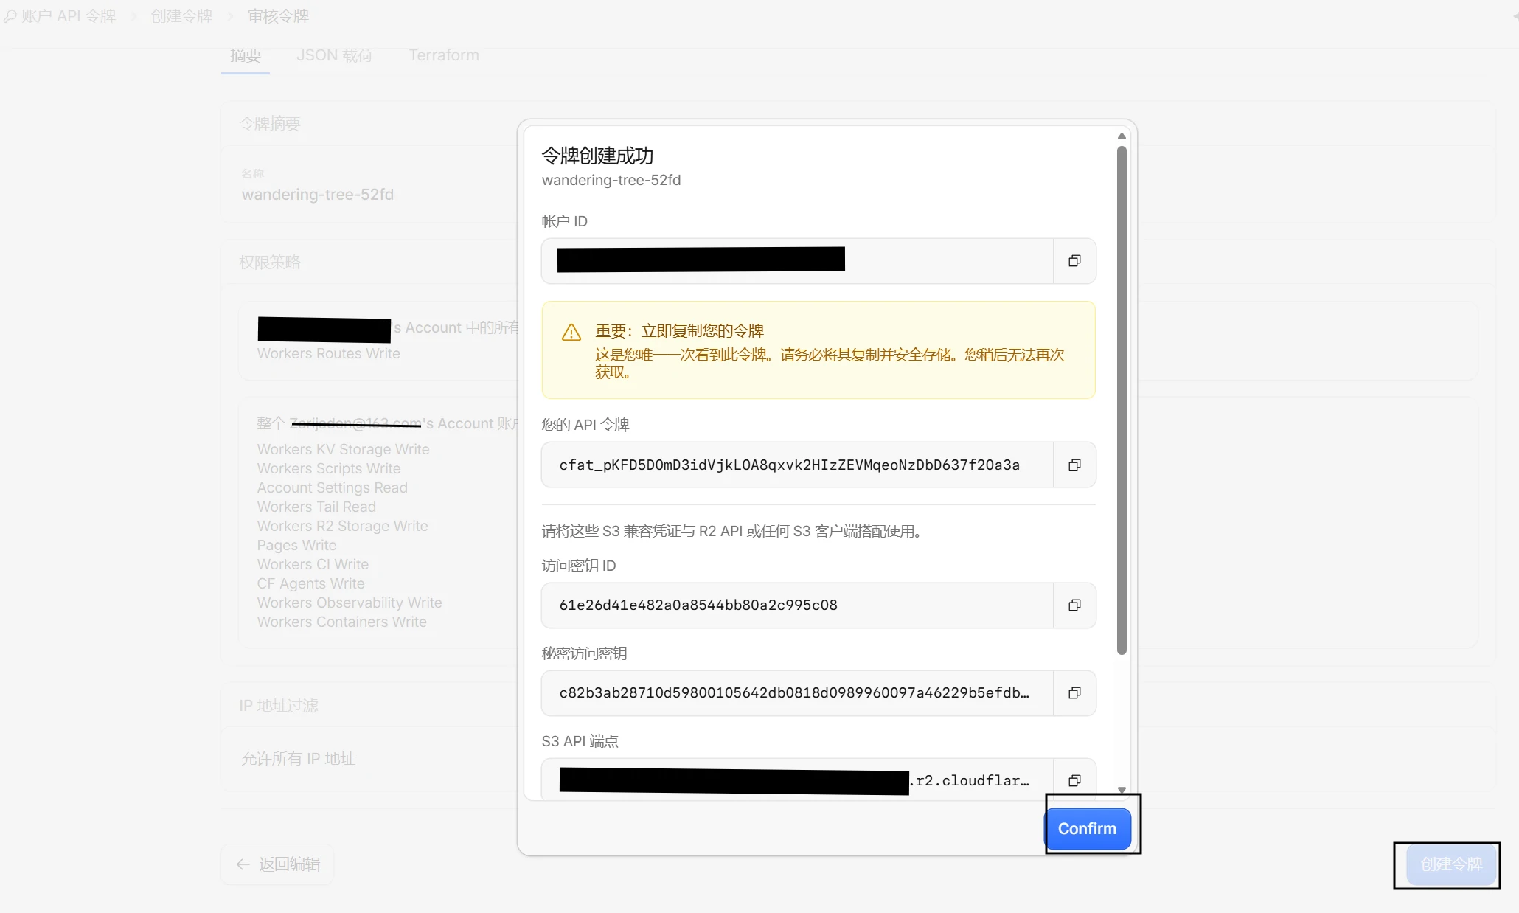Copy the API token (您的 API 令牌) value

(1074, 465)
